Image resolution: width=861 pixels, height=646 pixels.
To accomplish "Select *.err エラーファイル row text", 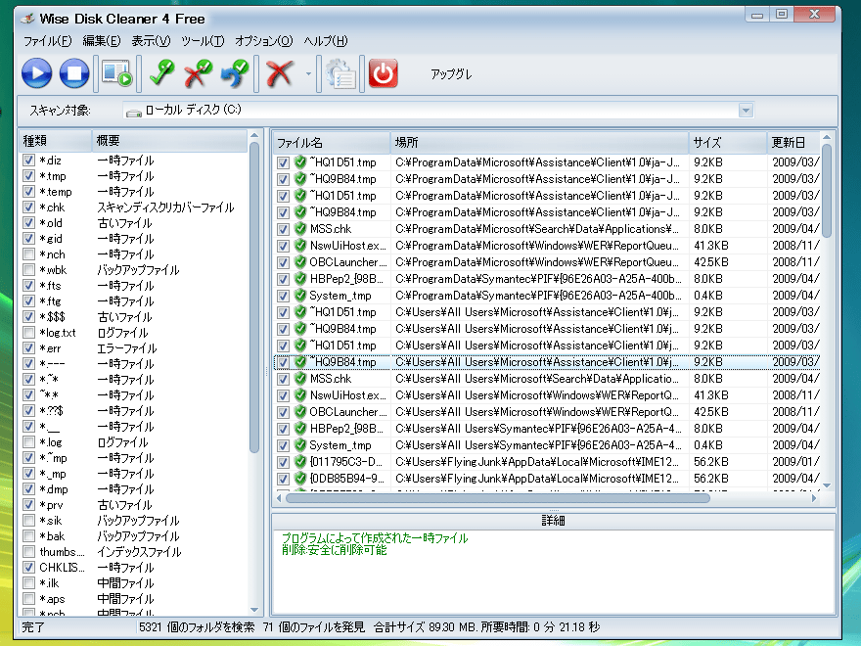I will point(98,348).
